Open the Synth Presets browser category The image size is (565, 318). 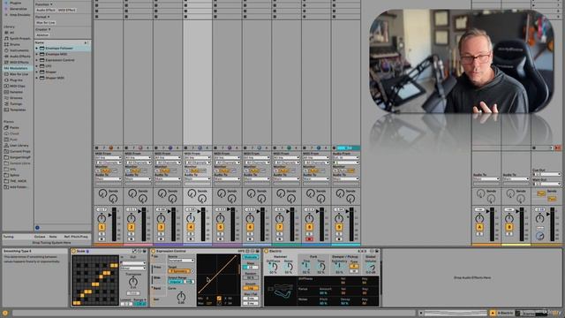(x=18, y=39)
